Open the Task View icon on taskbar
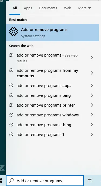 tap(90, 180)
